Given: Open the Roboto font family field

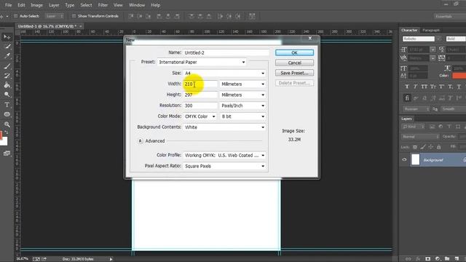Looking at the screenshot, I should (419, 39).
